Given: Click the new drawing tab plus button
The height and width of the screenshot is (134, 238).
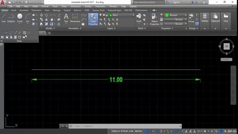Looking at the screenshot, I should point(49,33).
